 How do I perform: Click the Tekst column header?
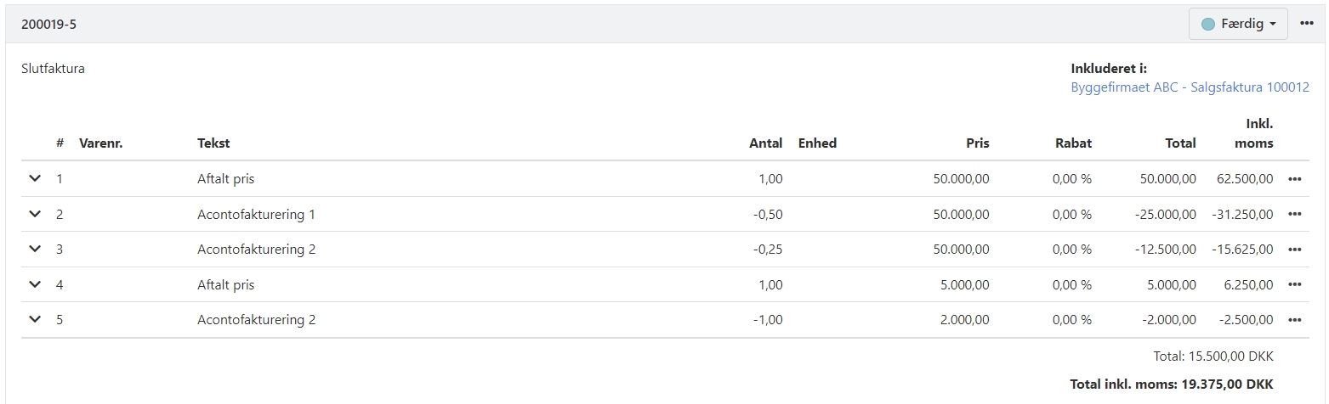coord(213,143)
